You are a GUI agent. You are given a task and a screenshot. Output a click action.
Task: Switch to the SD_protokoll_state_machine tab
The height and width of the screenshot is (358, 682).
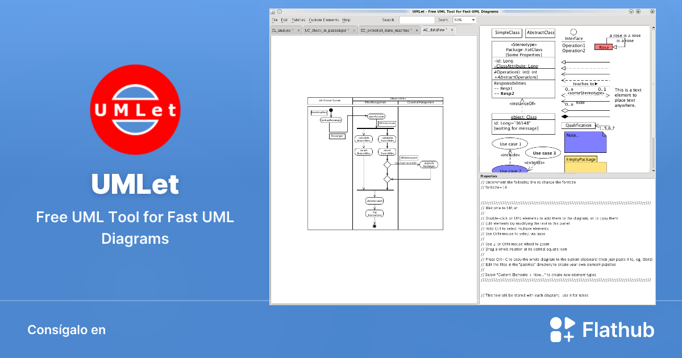(x=385, y=30)
